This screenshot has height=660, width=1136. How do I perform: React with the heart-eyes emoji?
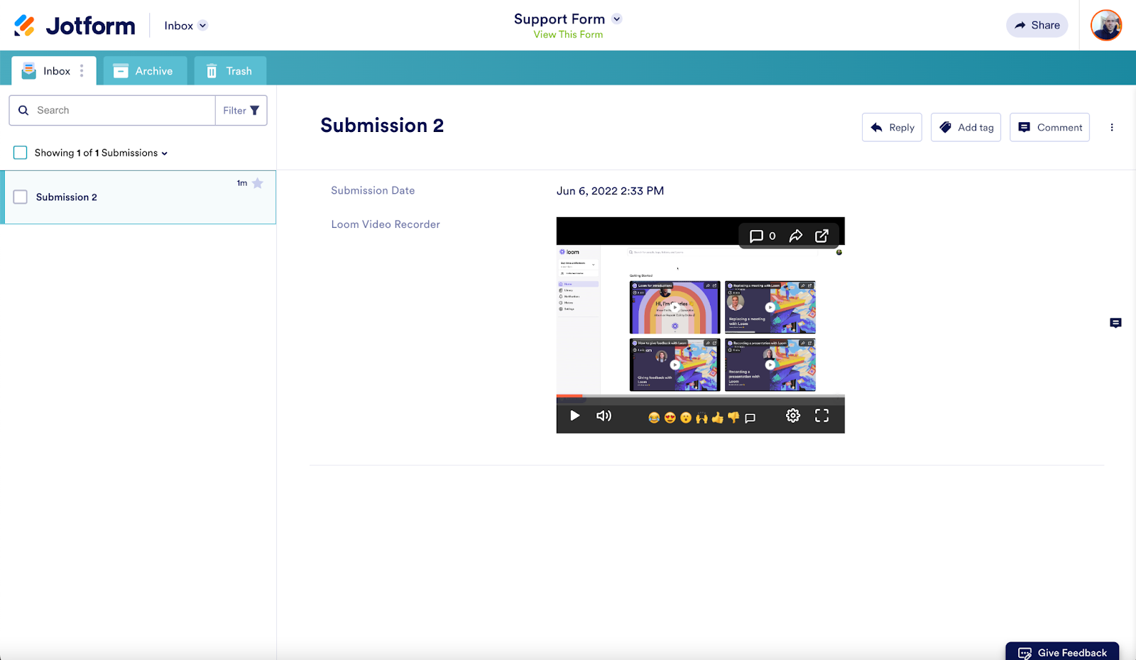click(670, 418)
